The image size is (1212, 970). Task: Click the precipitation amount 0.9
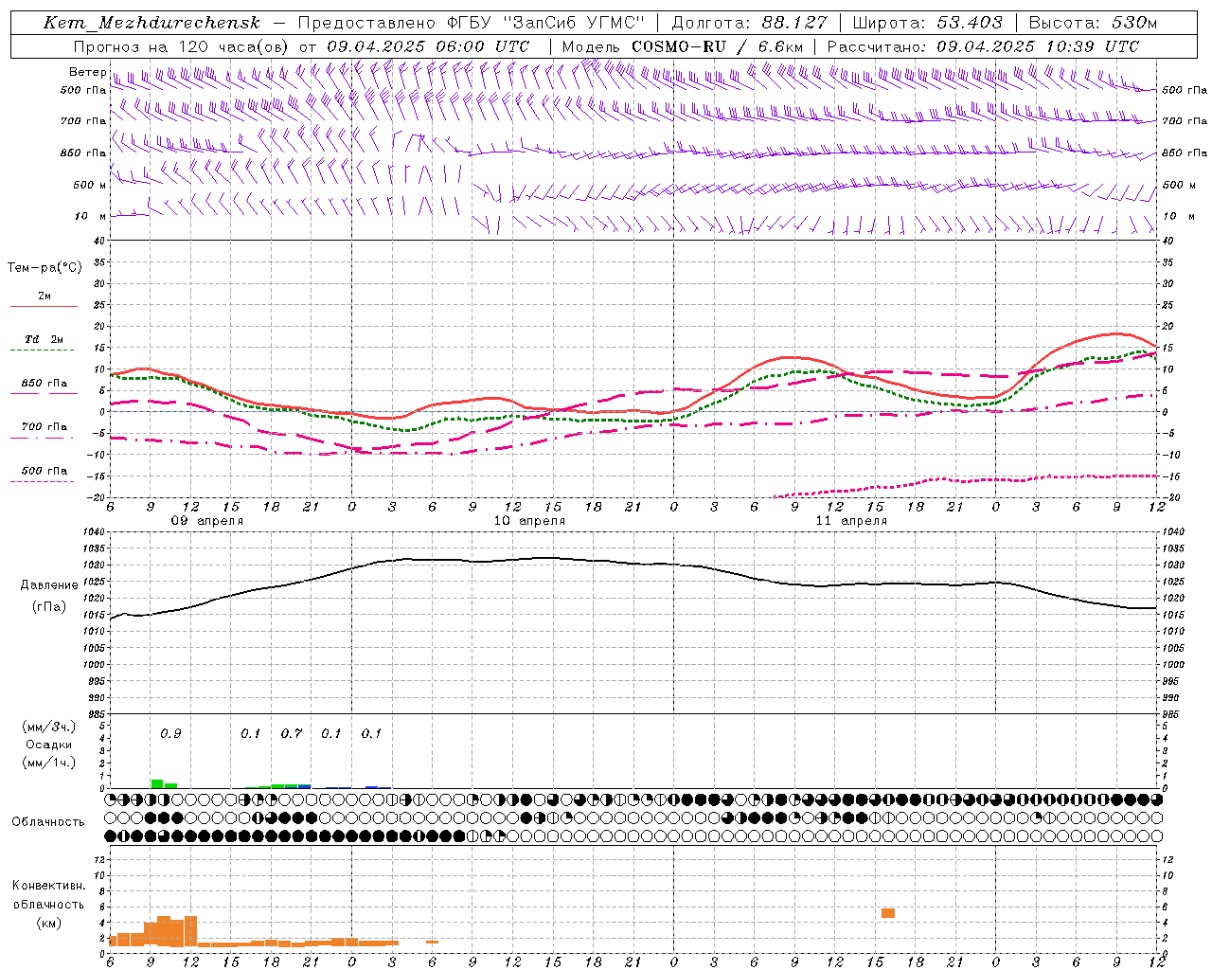170,733
